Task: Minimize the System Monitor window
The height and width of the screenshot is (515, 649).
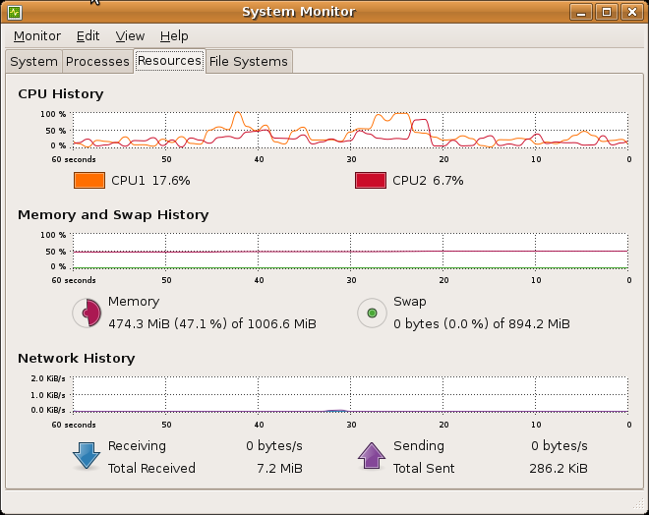Action: pyautogui.click(x=581, y=12)
